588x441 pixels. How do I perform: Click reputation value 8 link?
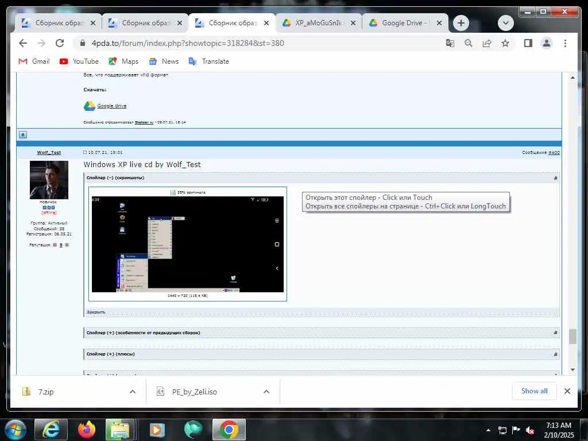61,245
